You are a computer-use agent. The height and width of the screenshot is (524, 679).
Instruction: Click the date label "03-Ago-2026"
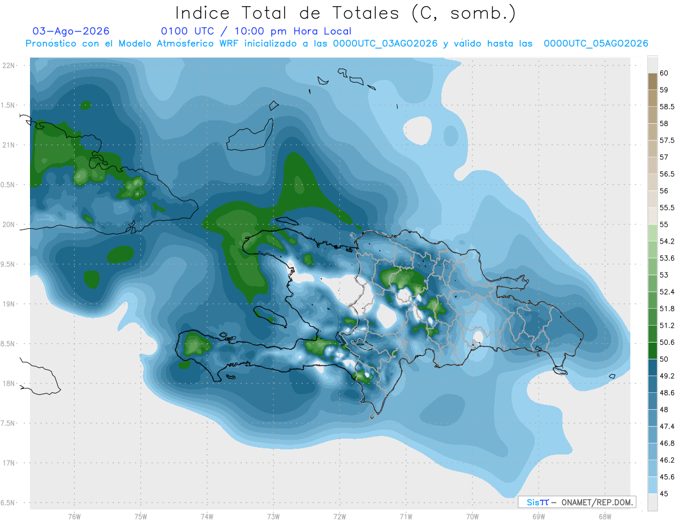coord(71,31)
